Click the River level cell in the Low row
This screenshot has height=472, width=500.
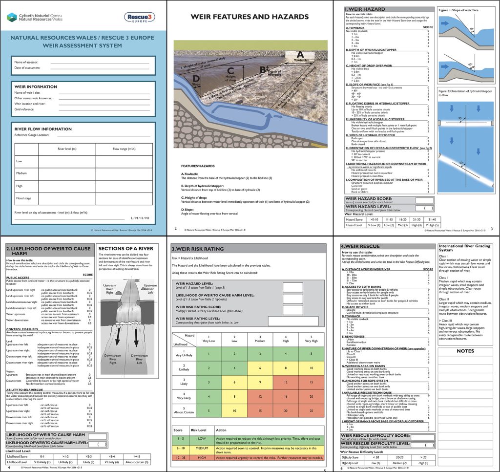click(x=67, y=161)
